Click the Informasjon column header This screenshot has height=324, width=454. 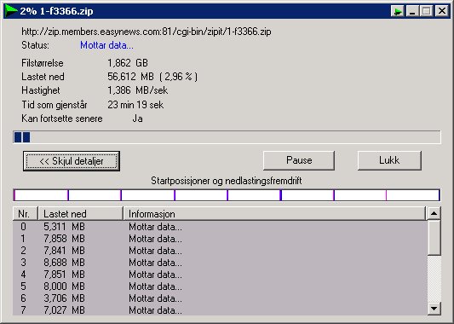pyautogui.click(x=274, y=214)
